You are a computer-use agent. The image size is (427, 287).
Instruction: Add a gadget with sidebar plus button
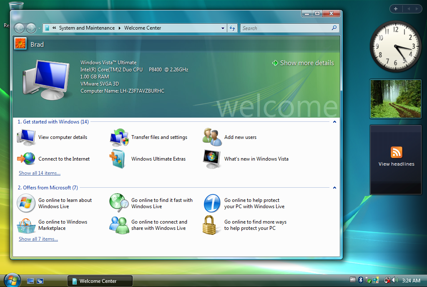(x=396, y=9)
